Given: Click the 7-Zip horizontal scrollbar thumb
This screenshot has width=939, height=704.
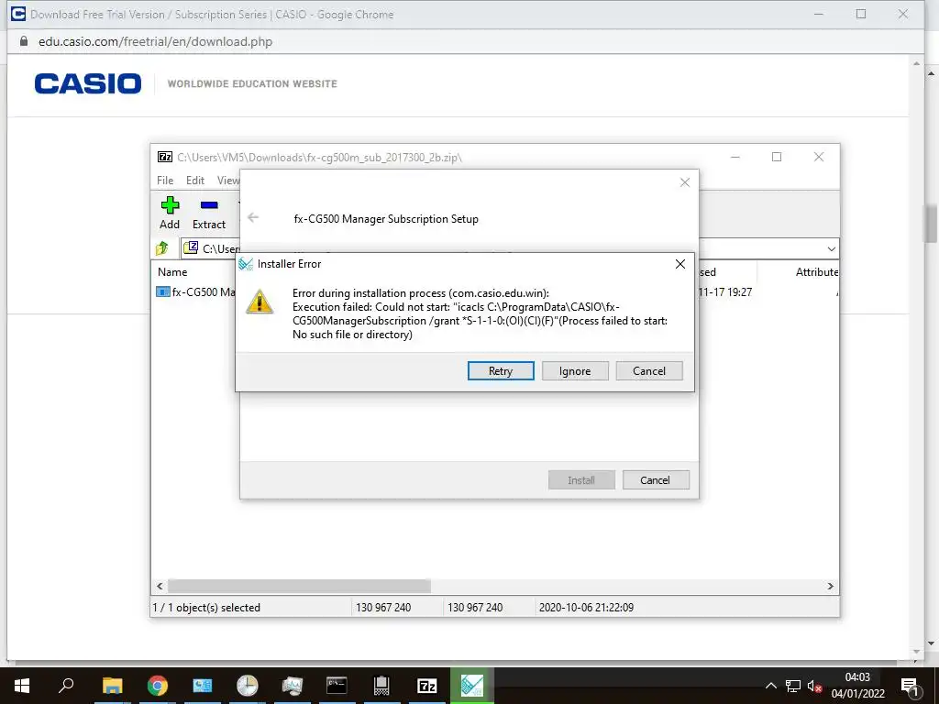Looking at the screenshot, I should (299, 586).
